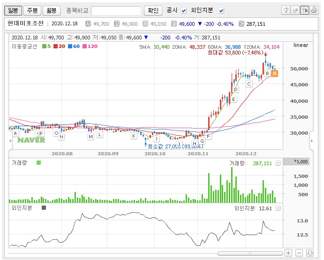Screen dimensions: 324x260
Task: Open disclosure marker B on chart
Action: pos(267,73)
